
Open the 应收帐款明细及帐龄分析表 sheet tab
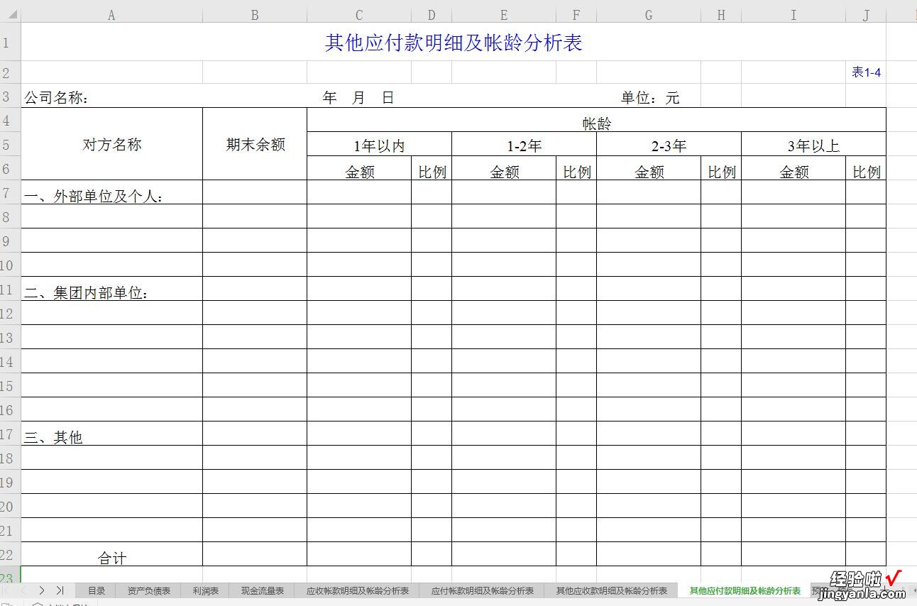click(358, 590)
